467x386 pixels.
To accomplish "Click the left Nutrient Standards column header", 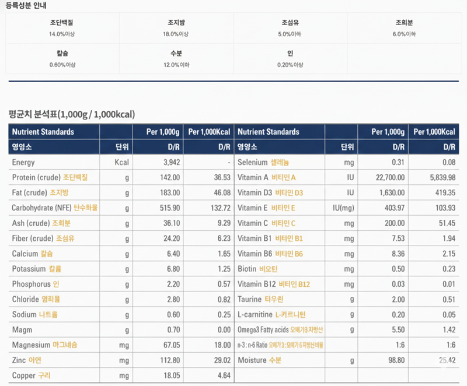I will [x=43, y=132].
